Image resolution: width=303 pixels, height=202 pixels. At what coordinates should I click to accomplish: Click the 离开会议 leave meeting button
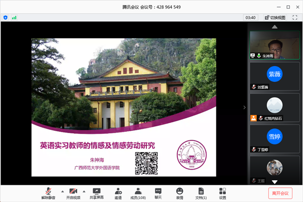(280, 193)
